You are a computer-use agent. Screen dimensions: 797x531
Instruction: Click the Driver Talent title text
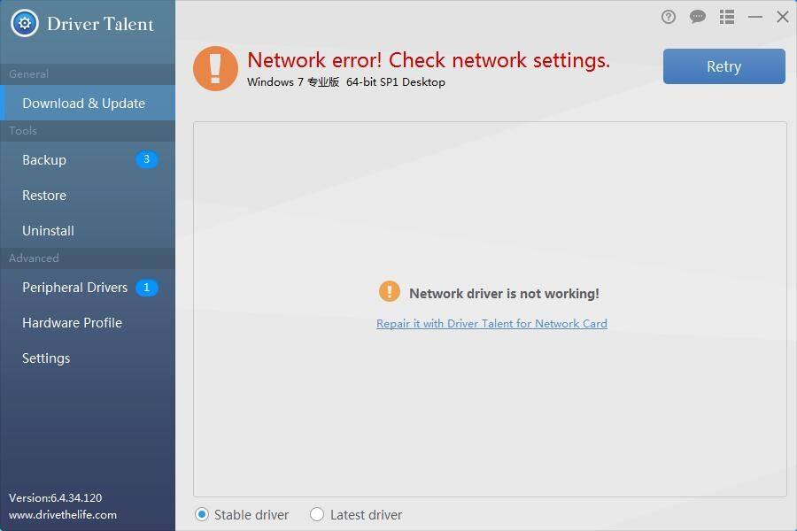[x=100, y=24]
